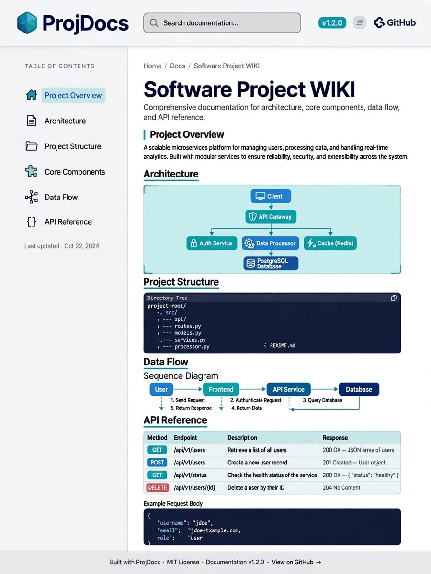
Task: Click the Docs breadcrumb link
Action: [x=178, y=66]
